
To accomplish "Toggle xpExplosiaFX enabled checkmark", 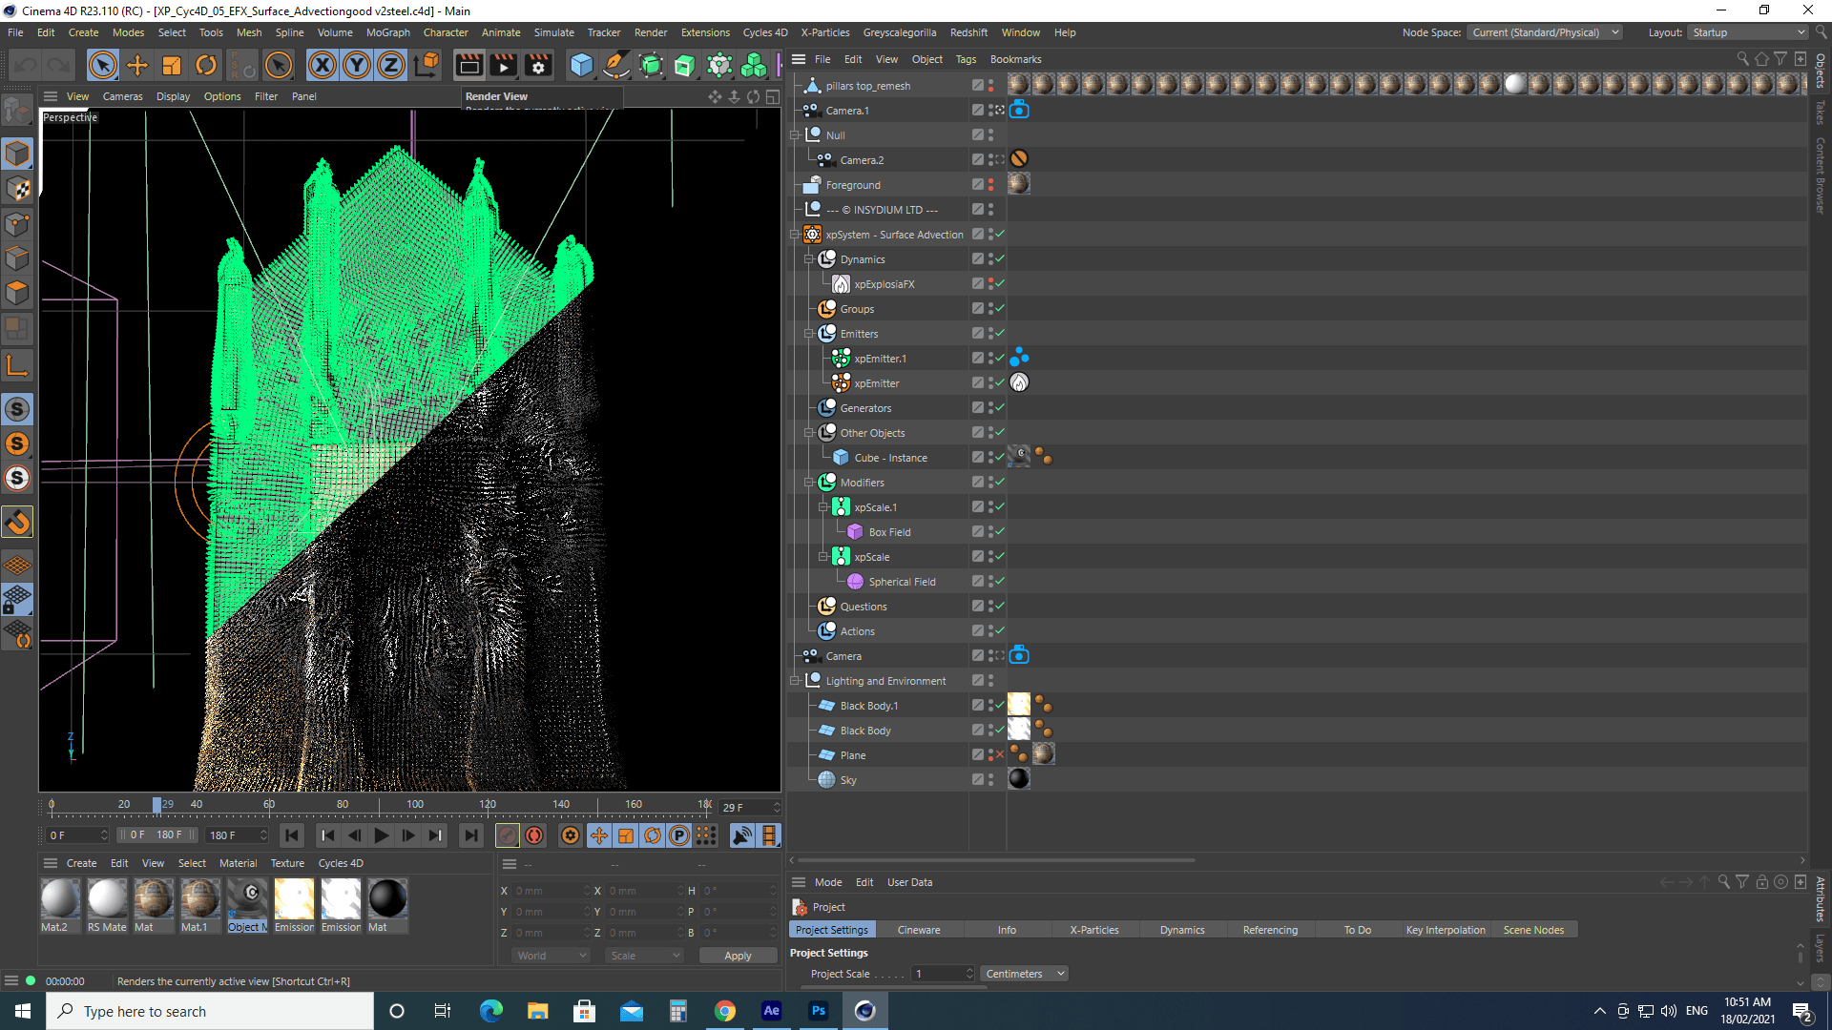I will pos(999,283).
